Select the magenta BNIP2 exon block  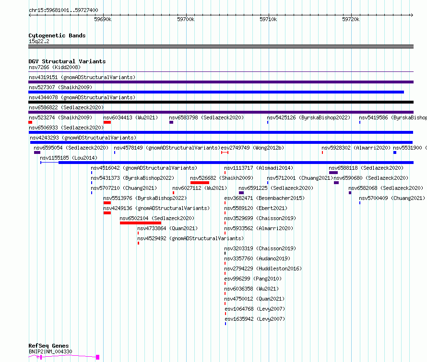click(x=98, y=357)
